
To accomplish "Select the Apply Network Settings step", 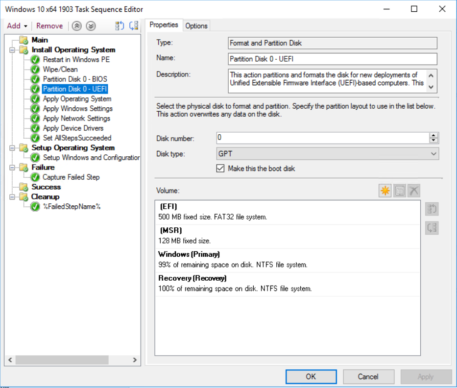I will click(76, 119).
